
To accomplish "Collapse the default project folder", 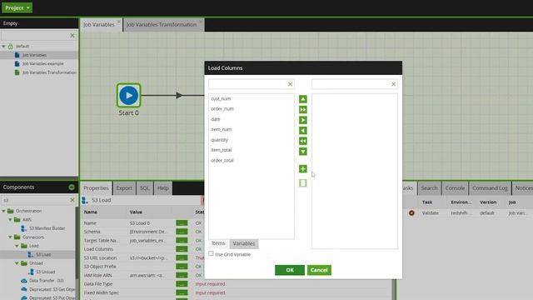I will (x=3, y=47).
